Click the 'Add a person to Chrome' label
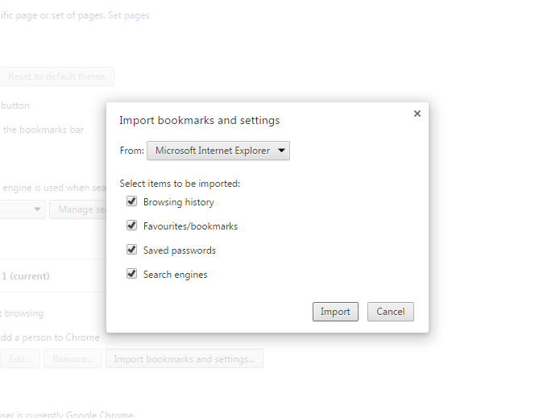Viewport: 535px width, 418px height. tap(50, 337)
